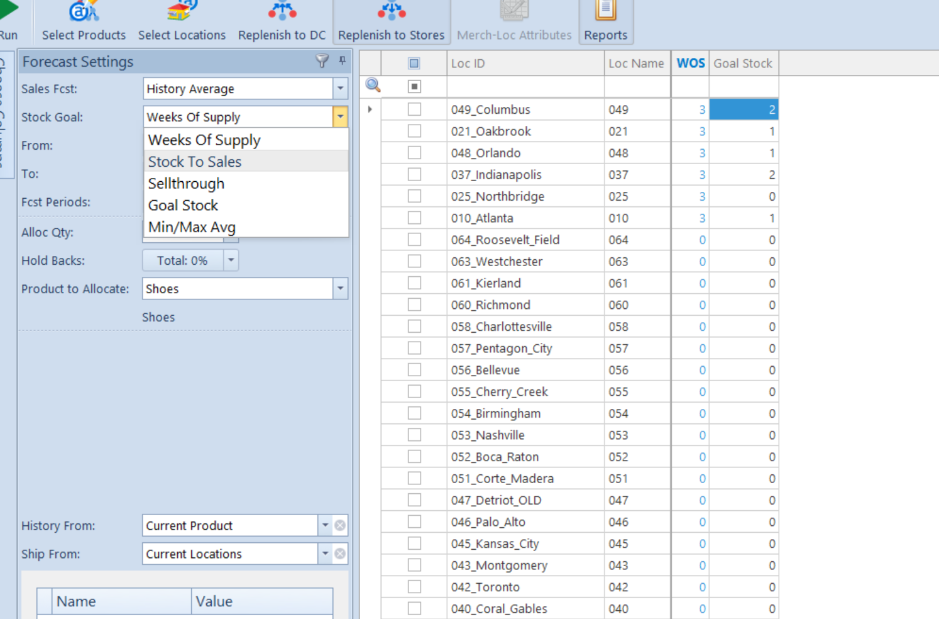Click the filter funnel in Forecast Settings
939x619 pixels.
pyautogui.click(x=322, y=61)
